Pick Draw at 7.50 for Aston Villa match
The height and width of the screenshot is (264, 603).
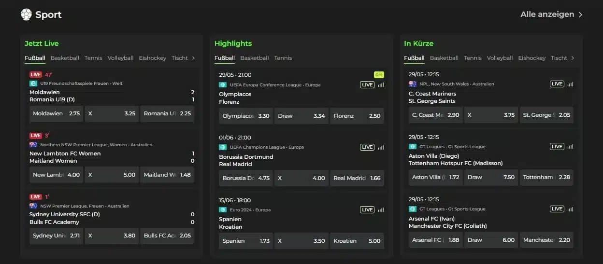pos(491,178)
